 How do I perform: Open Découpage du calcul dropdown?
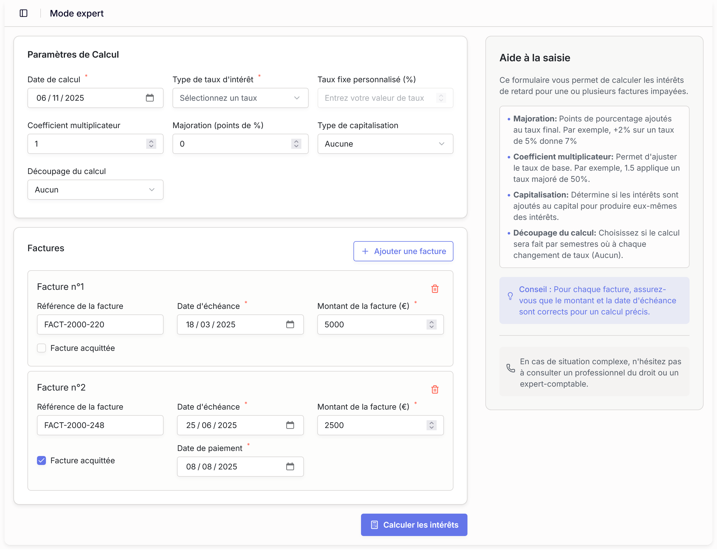pyautogui.click(x=95, y=190)
